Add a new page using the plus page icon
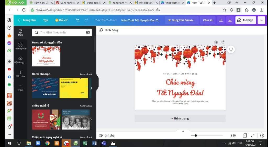 [223, 42]
